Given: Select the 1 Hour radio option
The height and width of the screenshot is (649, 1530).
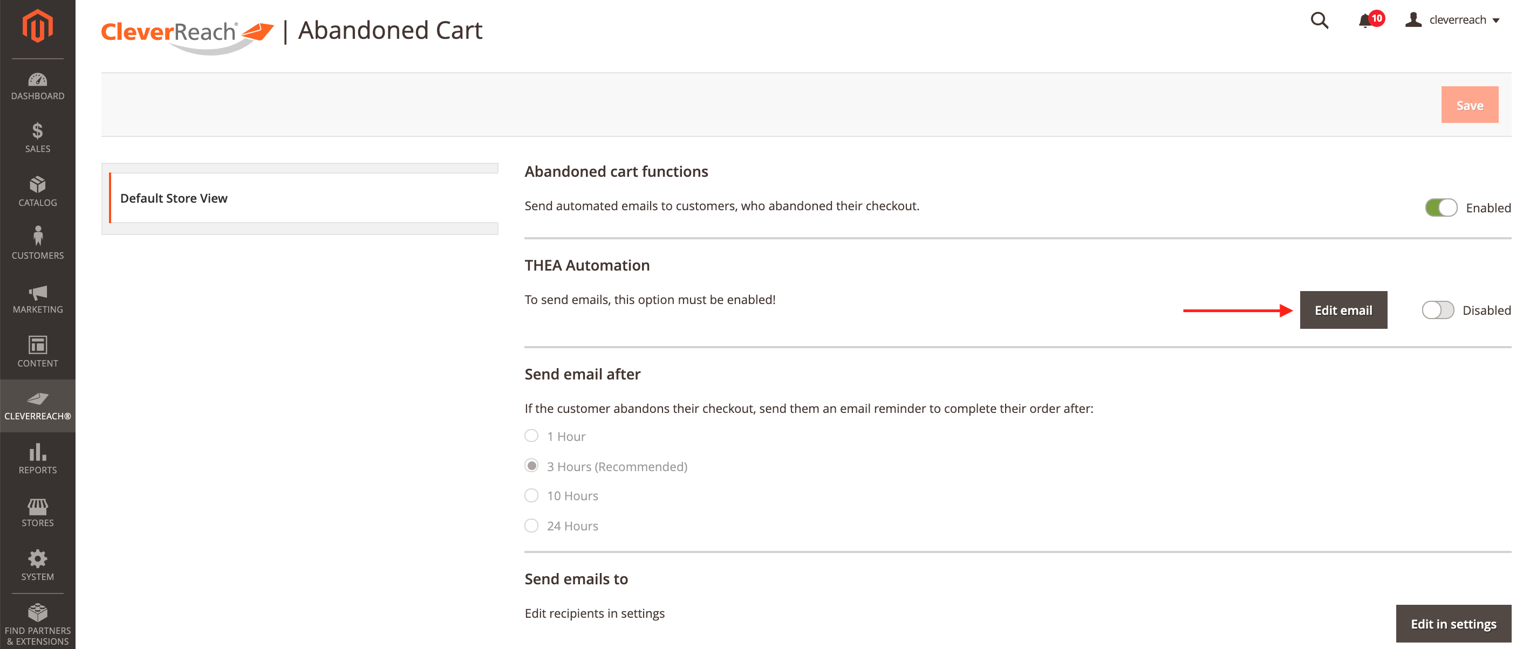Looking at the screenshot, I should [x=531, y=436].
